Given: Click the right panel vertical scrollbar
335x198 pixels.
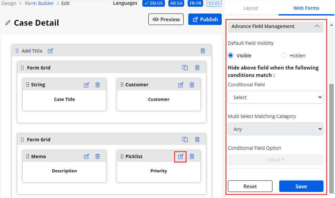Looking at the screenshot, I should pos(331,135).
